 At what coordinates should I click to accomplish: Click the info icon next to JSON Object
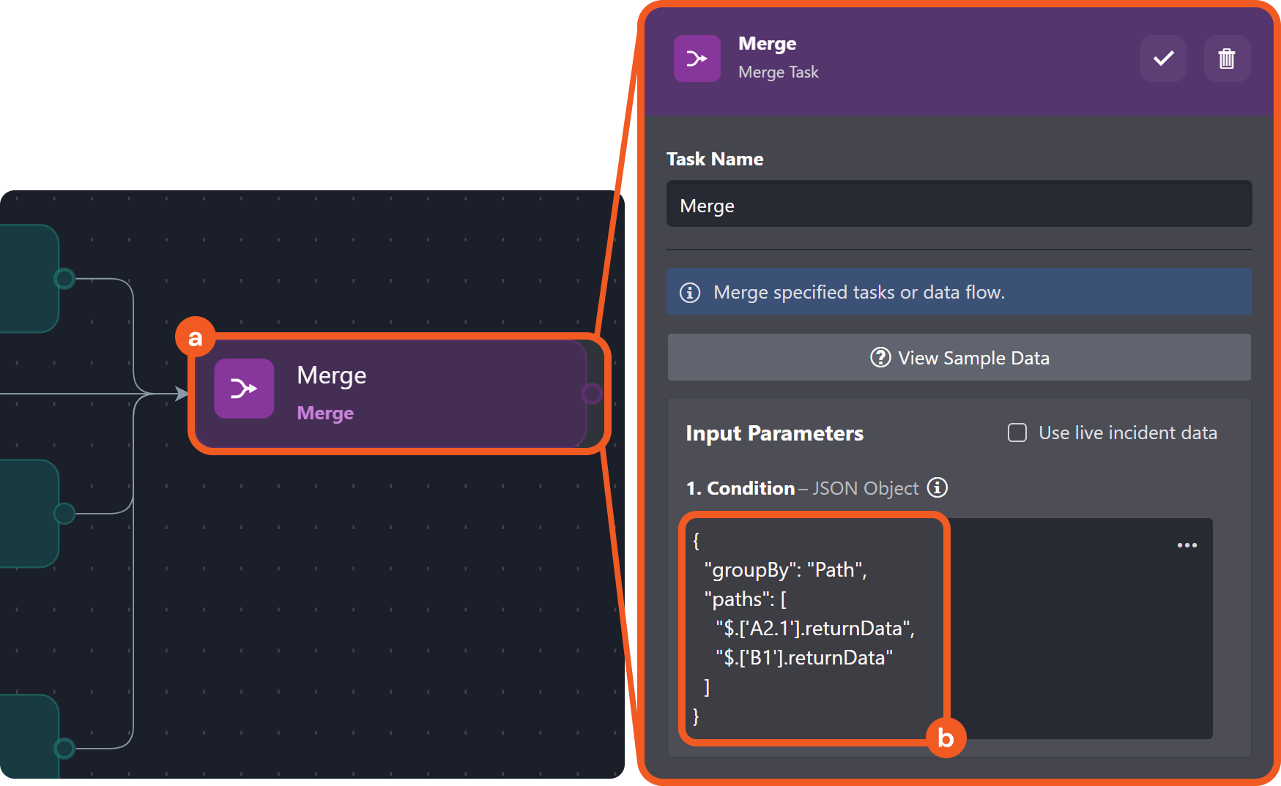click(937, 487)
